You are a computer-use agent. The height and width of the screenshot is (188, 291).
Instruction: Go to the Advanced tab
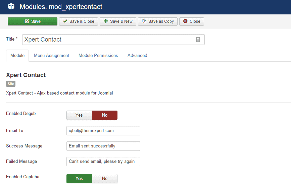(137, 56)
